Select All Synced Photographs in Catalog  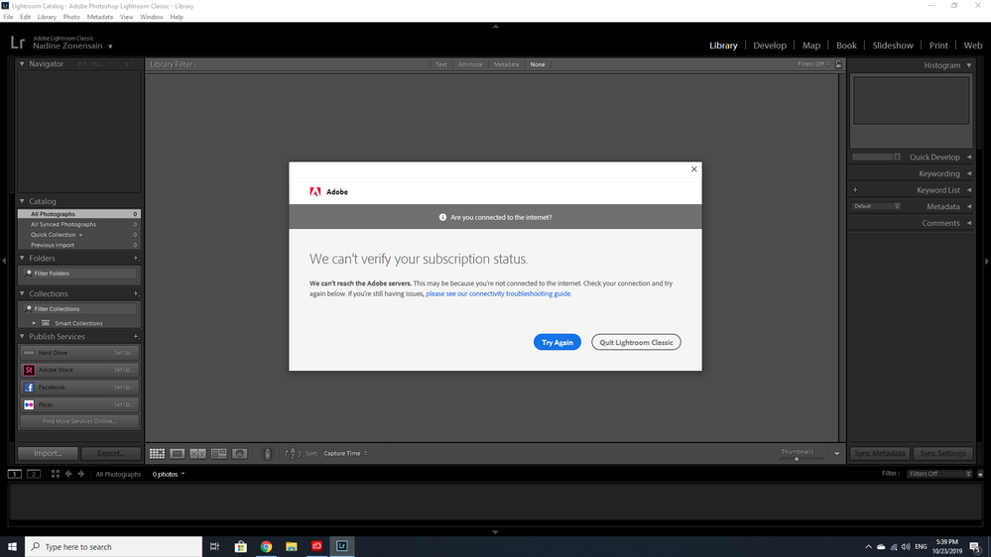tap(79, 224)
